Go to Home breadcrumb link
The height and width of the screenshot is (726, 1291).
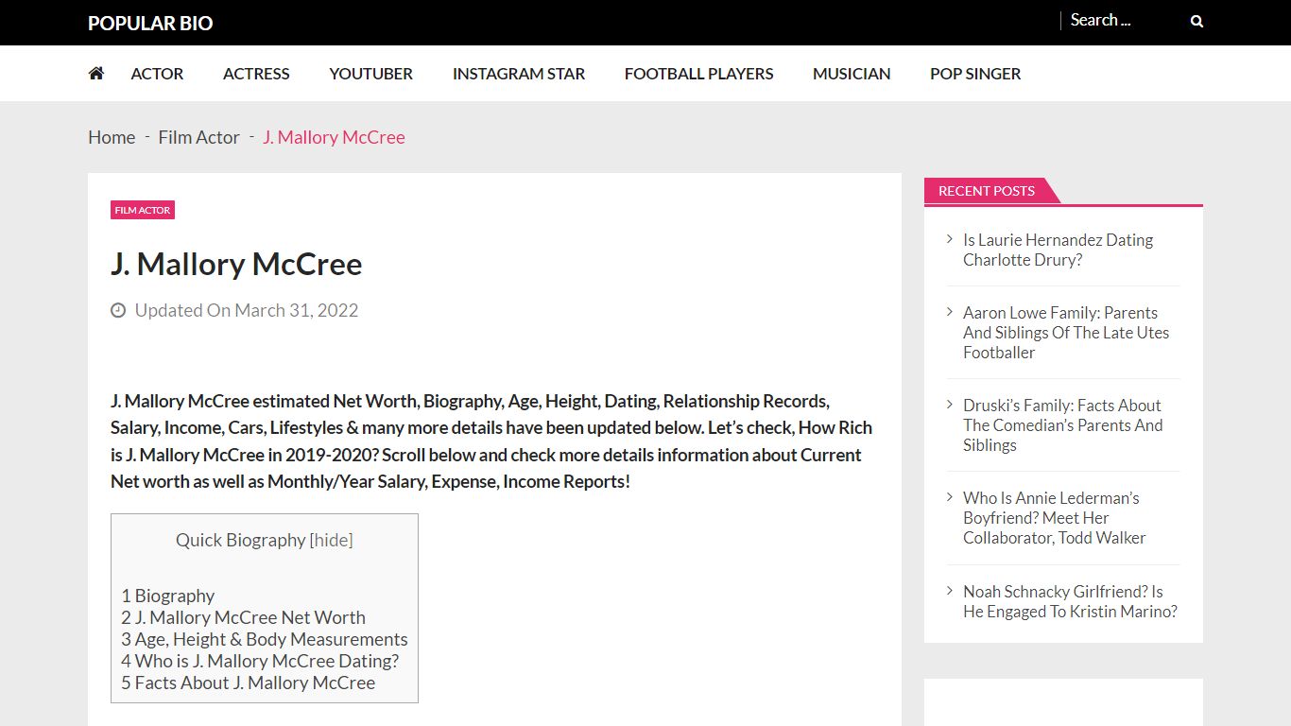[112, 137]
